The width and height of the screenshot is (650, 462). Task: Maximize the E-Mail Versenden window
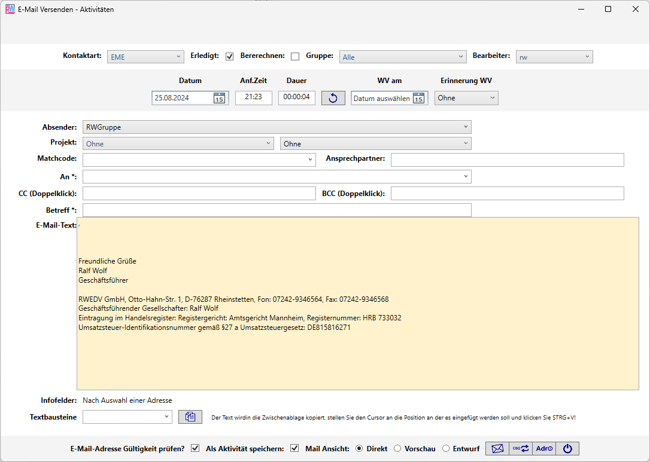608,9
